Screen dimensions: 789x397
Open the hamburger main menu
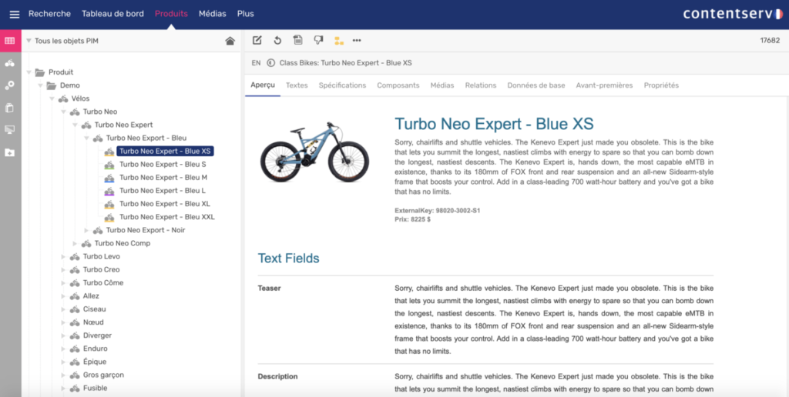[x=14, y=14]
